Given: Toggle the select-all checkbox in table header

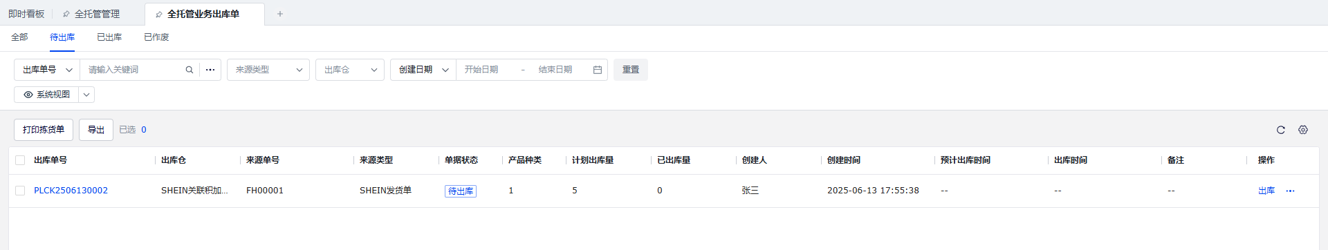Looking at the screenshot, I should coord(20,160).
